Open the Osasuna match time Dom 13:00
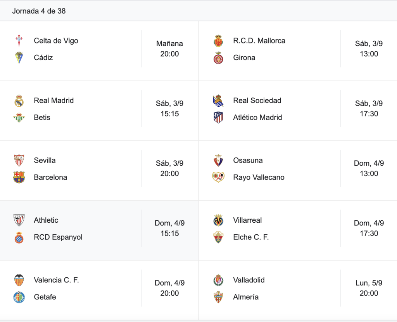The height and width of the screenshot is (322, 397). coord(369,168)
